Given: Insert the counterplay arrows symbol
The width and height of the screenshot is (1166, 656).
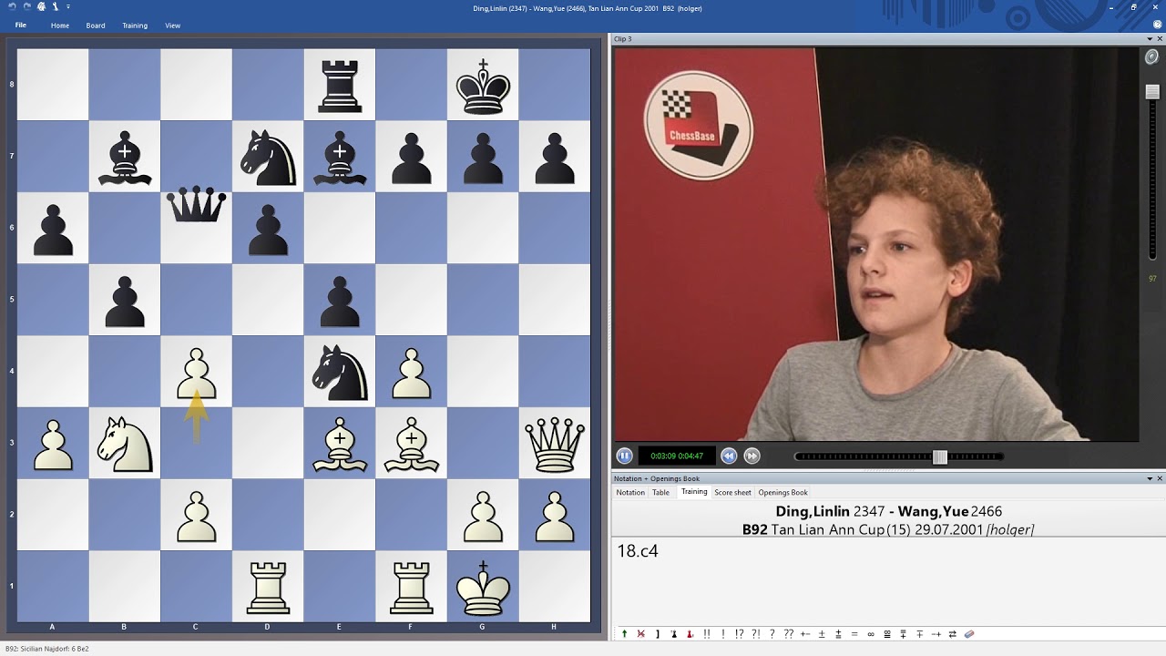Looking at the screenshot, I should tap(953, 634).
